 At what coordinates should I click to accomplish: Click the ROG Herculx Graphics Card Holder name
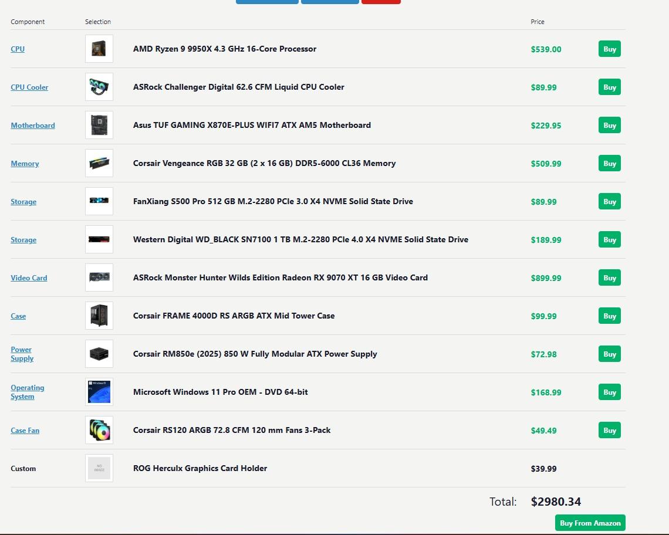pyautogui.click(x=200, y=468)
